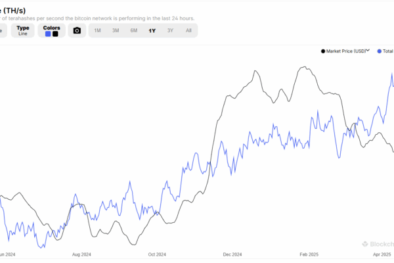Viewport: 394px width, 263px height.
Task: Click the Aug 2024 axis label
Action: click(x=81, y=254)
